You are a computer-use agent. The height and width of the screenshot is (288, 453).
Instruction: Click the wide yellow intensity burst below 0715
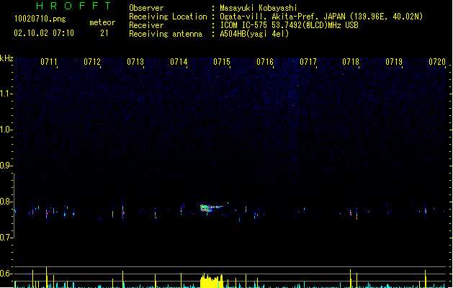[x=212, y=281]
